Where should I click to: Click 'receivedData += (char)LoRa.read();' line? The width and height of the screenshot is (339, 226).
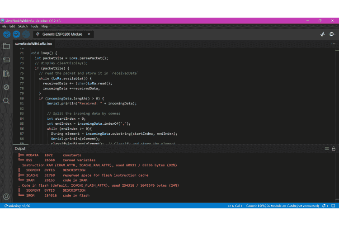click(77, 83)
